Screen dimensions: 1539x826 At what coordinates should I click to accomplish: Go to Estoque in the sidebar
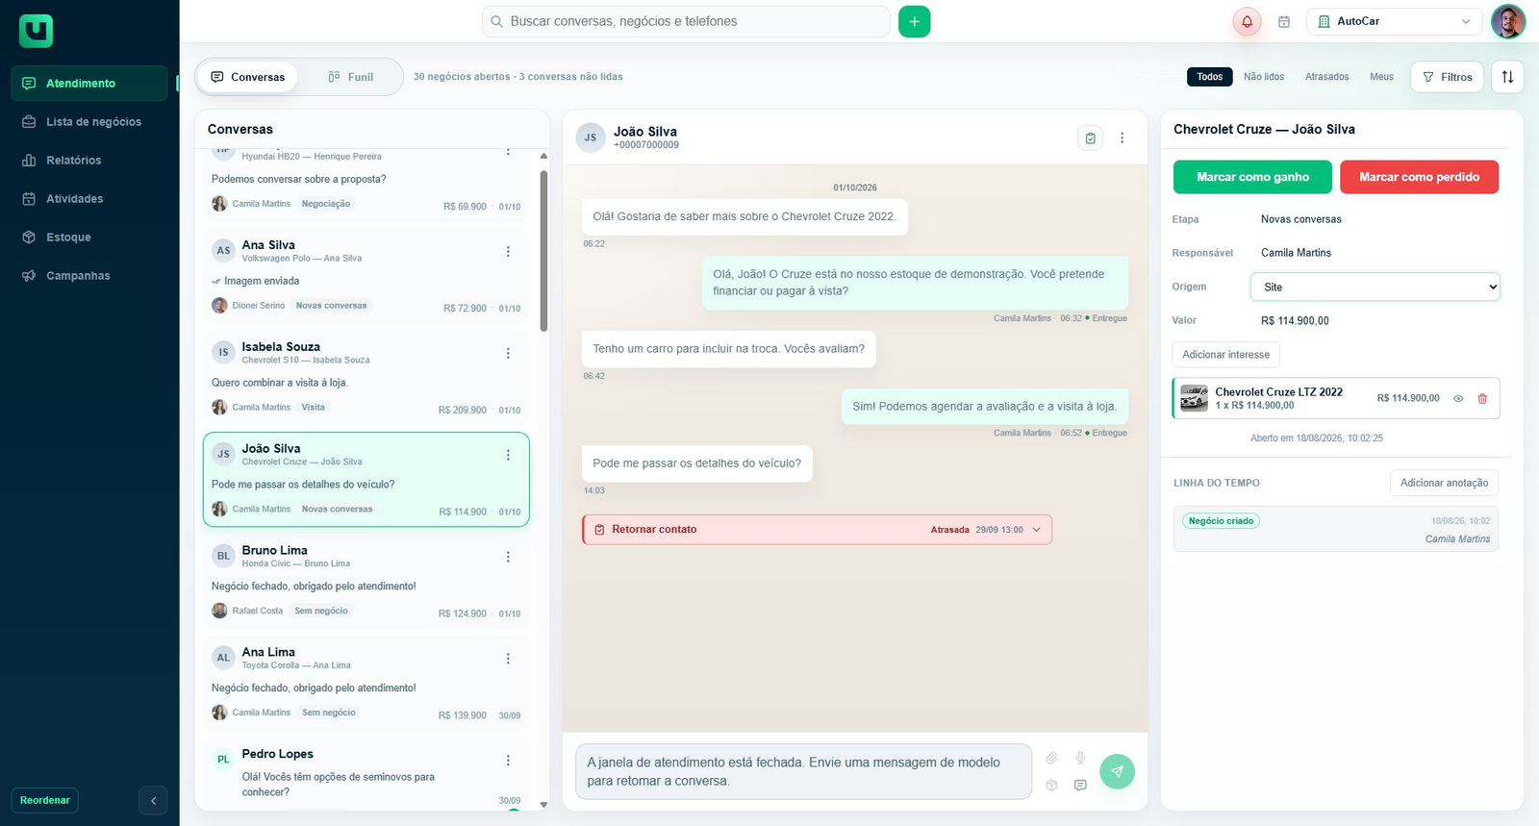pyautogui.click(x=89, y=238)
